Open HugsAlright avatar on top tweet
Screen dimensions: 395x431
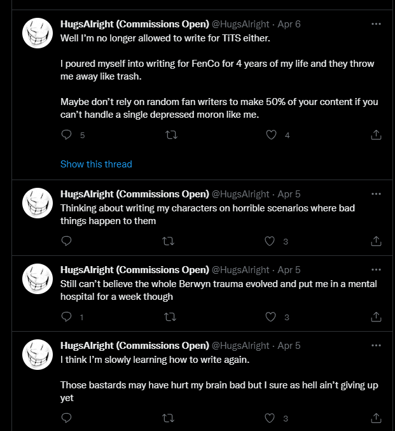tap(37, 33)
